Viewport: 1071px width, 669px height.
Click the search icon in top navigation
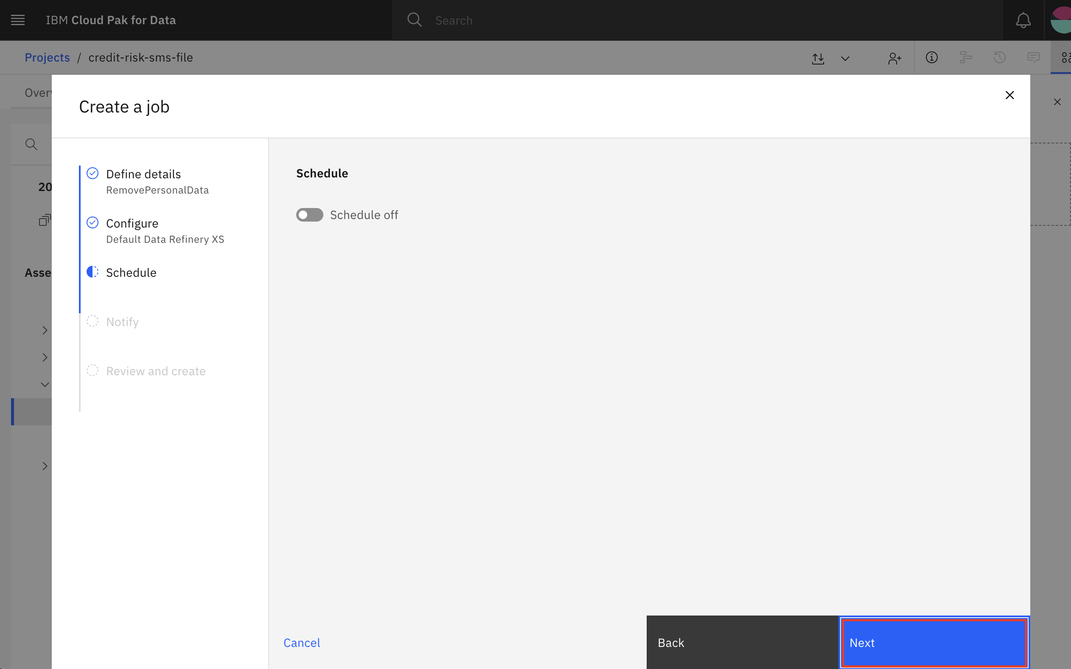pos(415,19)
